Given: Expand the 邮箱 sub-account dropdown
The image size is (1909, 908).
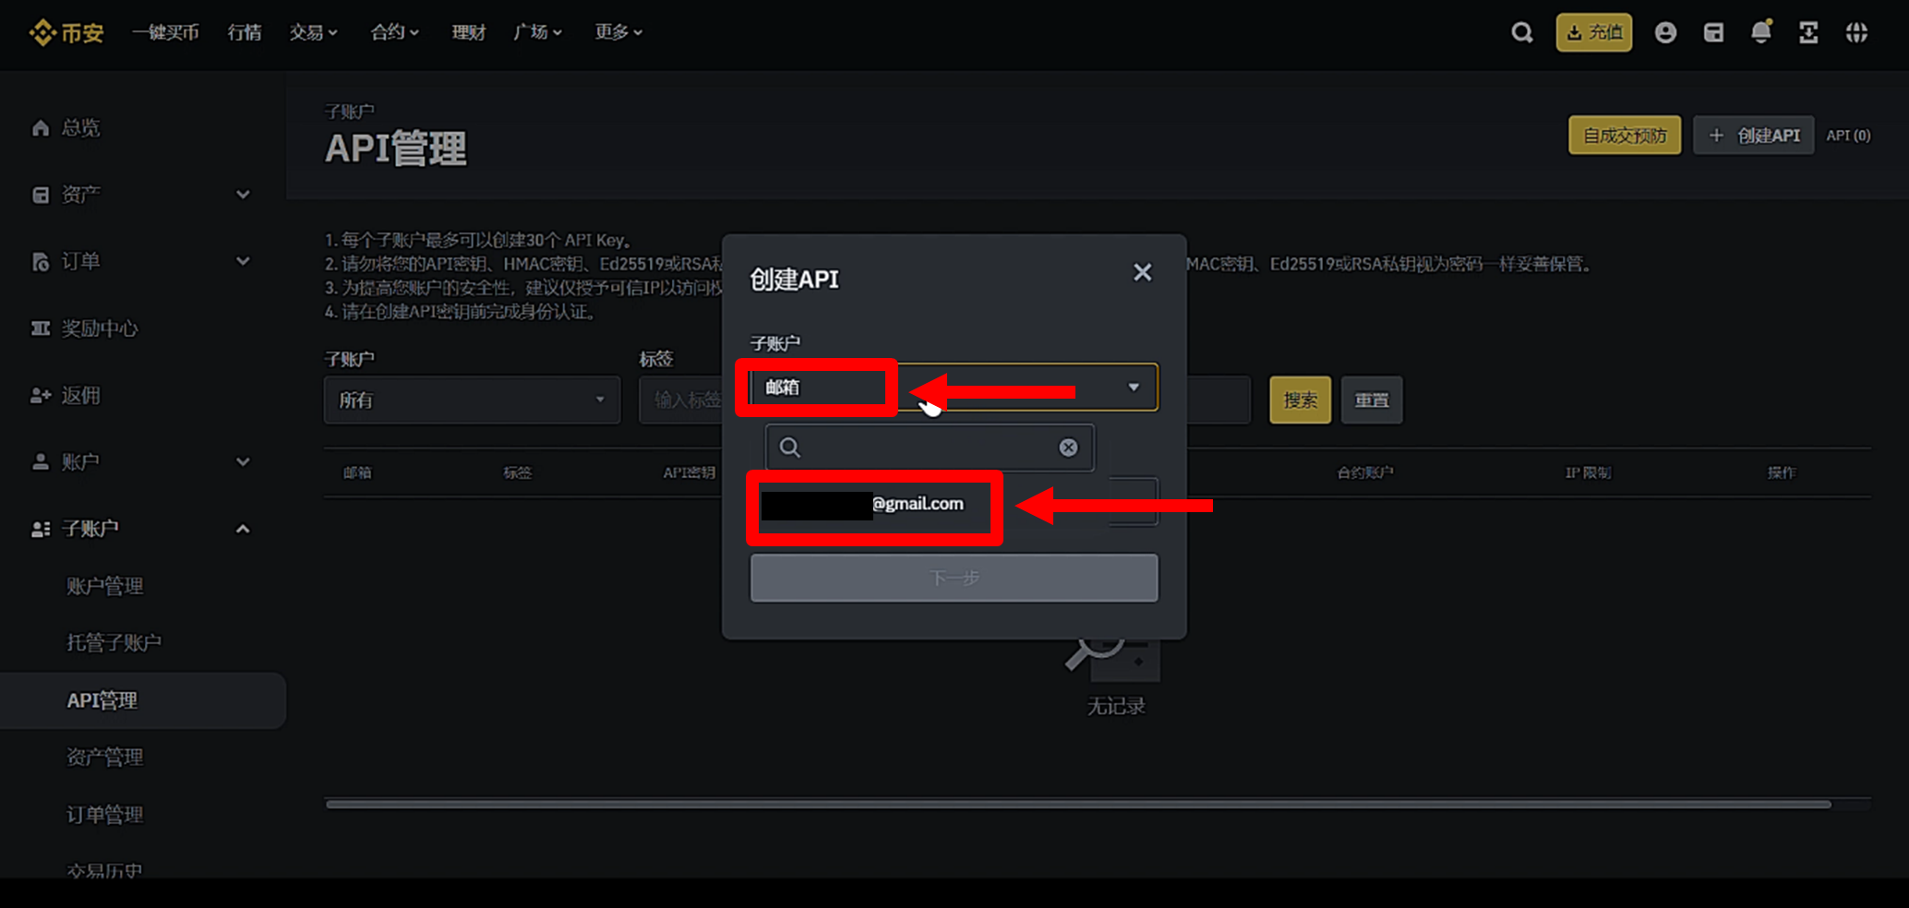Looking at the screenshot, I should [x=1133, y=388].
